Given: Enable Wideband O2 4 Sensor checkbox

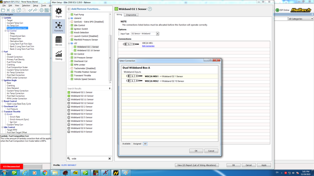Looking at the screenshot, I should click(x=69, y=114).
